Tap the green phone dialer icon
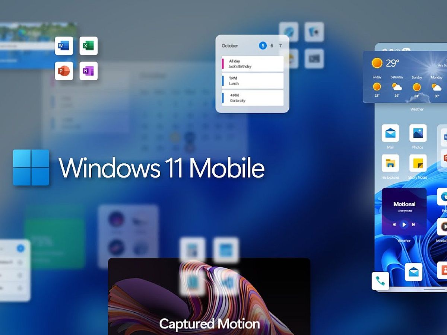Image resolution: width=447 pixels, height=335 pixels. pos(380,281)
